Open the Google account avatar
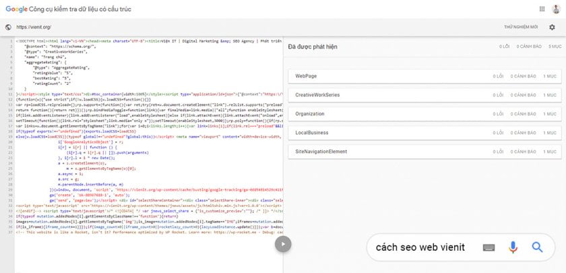This screenshot has height=273, width=566. 556,9
